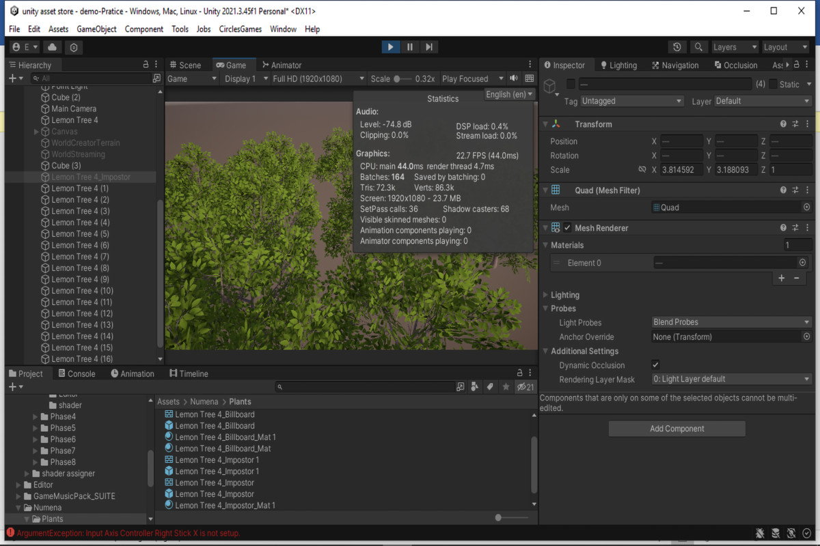Toggle Game view shortcuts keyboard icon
Image resolution: width=820 pixels, height=546 pixels.
529,78
